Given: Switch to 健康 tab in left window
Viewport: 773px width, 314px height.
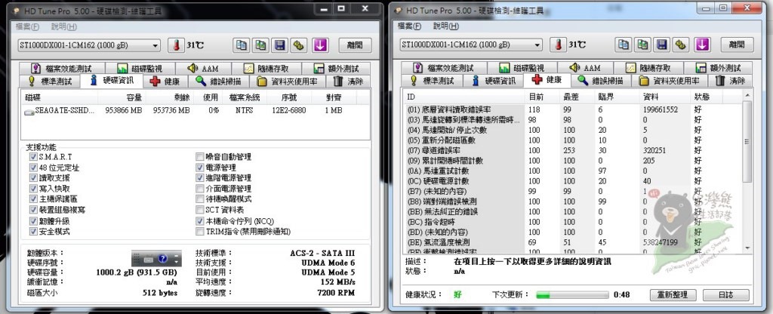Looking at the screenshot, I should (166, 82).
